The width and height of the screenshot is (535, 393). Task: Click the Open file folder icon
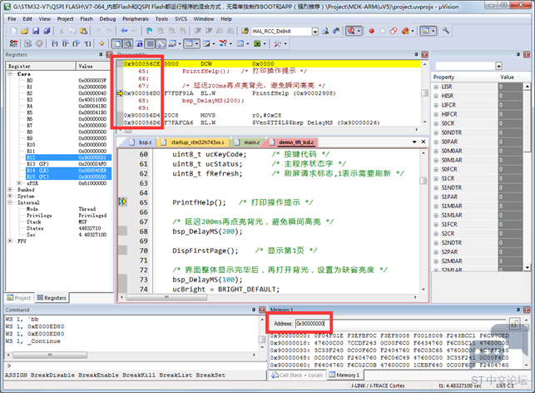[x=25, y=31]
